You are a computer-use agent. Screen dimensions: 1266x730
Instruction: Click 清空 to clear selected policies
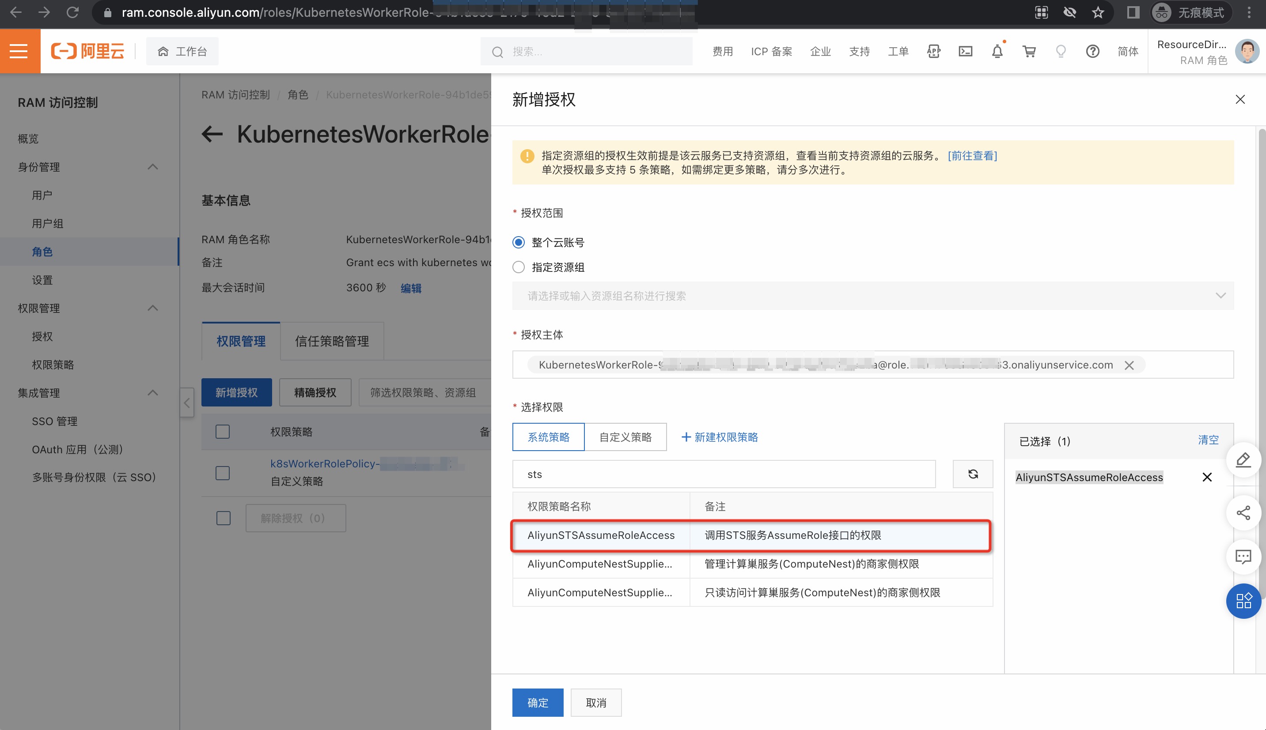[x=1208, y=440]
